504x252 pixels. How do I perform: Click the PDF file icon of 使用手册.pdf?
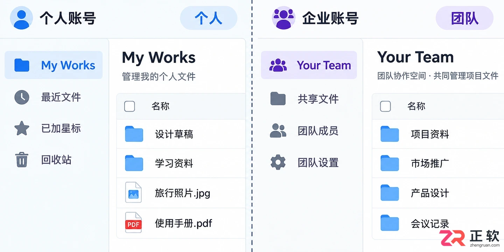pos(133,223)
